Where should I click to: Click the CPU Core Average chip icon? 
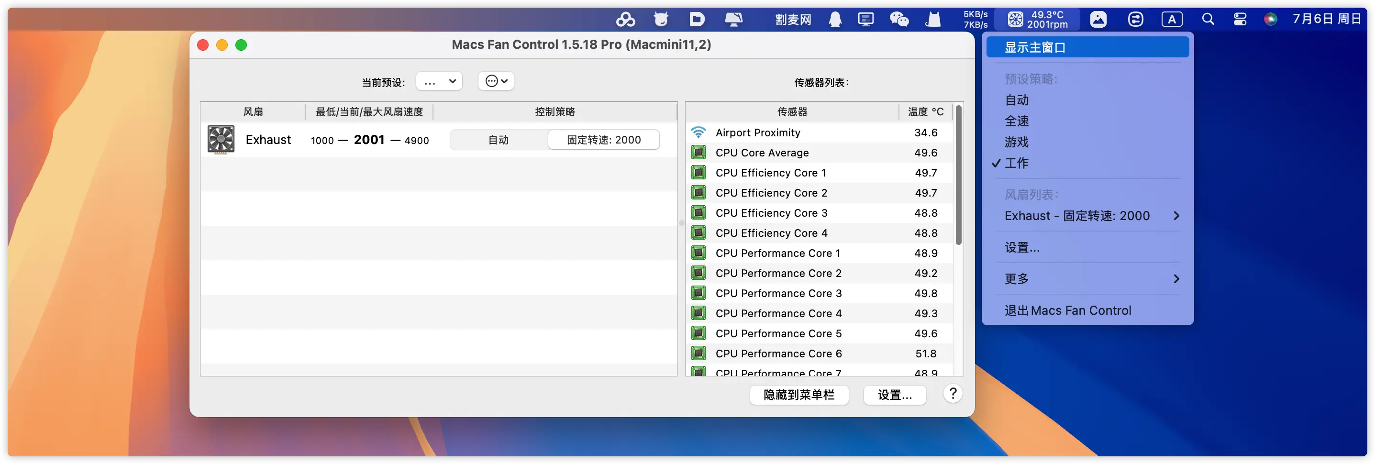[698, 153]
